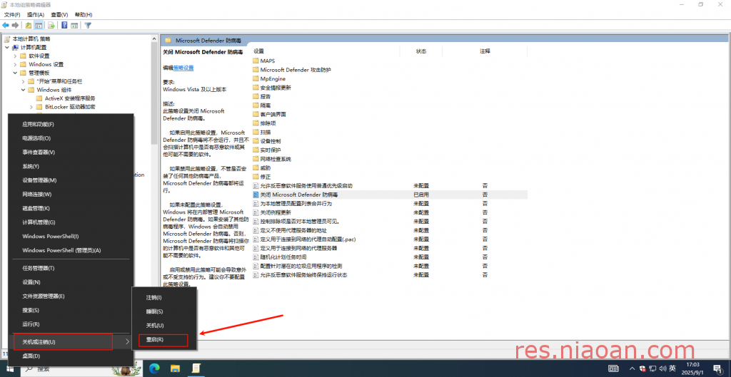
Task: Choose 关机(U) in the power submenu
Action: click(163, 326)
